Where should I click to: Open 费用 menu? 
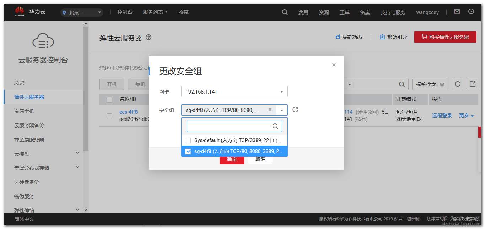[x=303, y=12]
